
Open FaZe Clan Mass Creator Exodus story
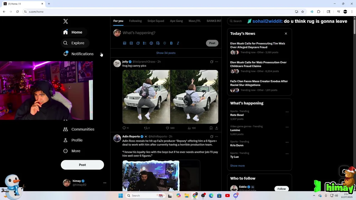(x=259, y=86)
